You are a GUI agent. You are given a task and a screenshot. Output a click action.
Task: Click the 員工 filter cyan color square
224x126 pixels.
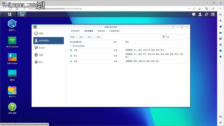71,56
